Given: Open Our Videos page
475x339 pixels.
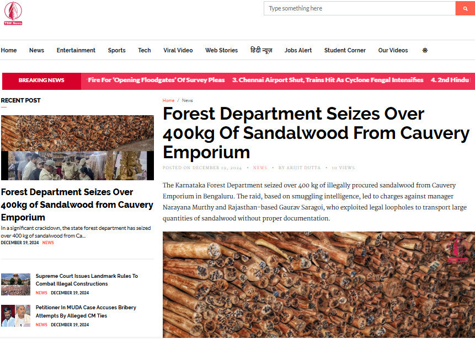Looking at the screenshot, I should pyautogui.click(x=393, y=51).
